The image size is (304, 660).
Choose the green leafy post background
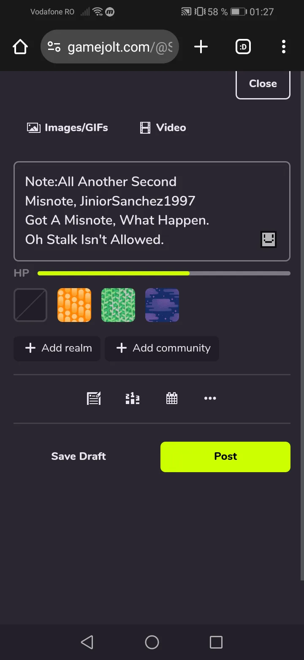(118, 305)
